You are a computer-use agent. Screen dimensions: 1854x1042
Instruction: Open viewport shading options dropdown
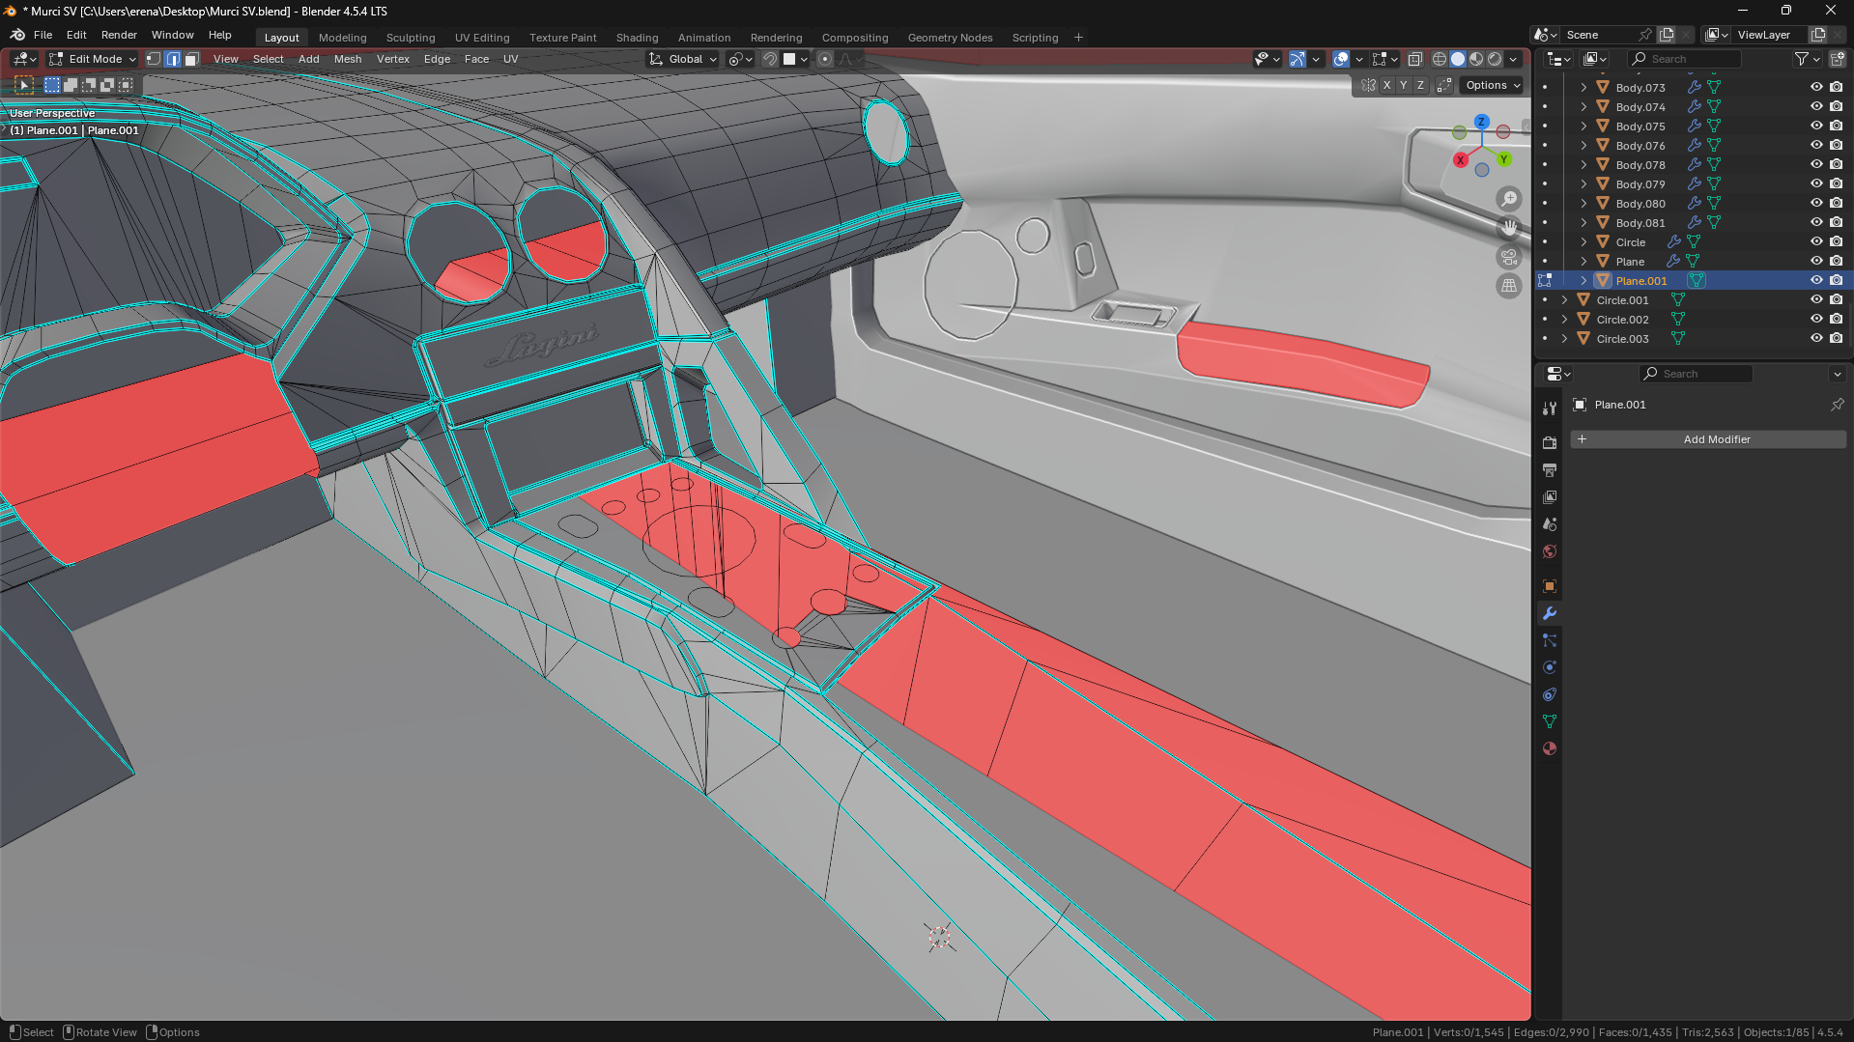pyautogui.click(x=1514, y=59)
